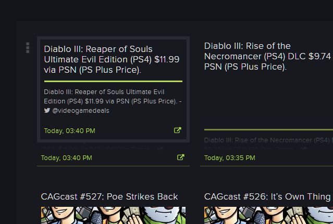Click the Today, 03:40 PM timestamp inside the highlighted card
This screenshot has width=333, height=224.
[x=70, y=131]
